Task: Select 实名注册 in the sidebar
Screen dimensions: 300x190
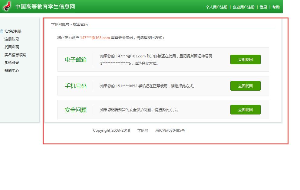Action: click(x=13, y=31)
